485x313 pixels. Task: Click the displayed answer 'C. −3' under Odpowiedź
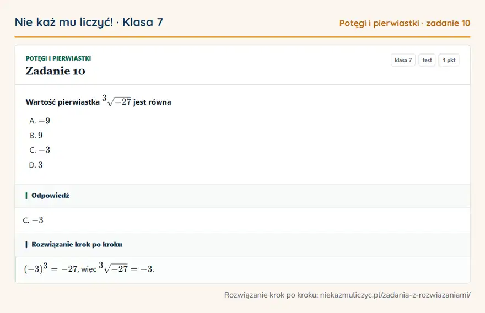click(33, 220)
